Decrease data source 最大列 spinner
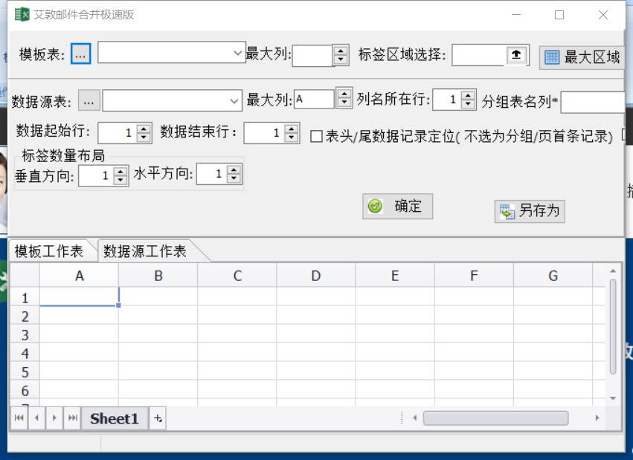Image resolution: width=633 pixels, height=460 pixels. pyautogui.click(x=344, y=103)
